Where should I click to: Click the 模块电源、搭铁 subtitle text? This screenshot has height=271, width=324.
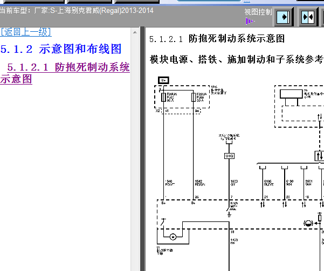(x=237, y=59)
